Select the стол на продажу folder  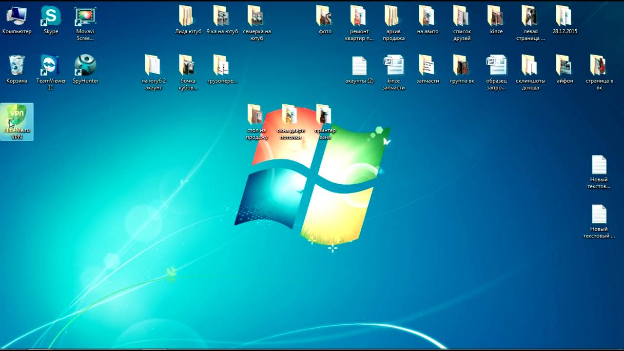(x=256, y=122)
